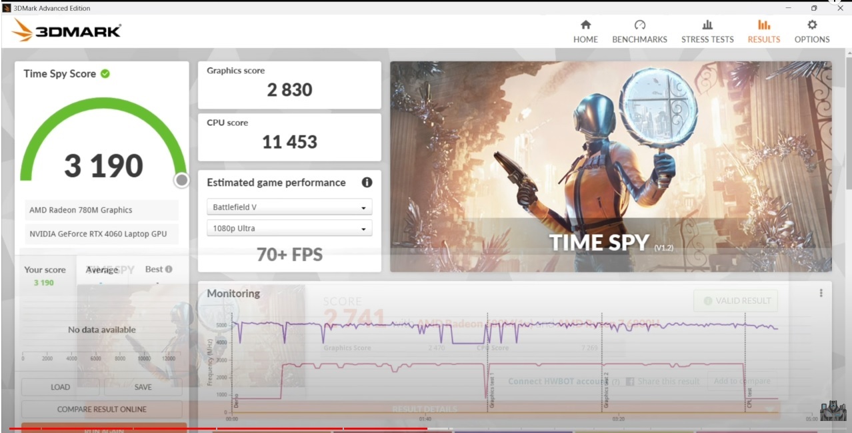Viewport: 852px width, 433px height.
Task: Click the 3DMark Advanced Edition window title
Action: [x=52, y=8]
